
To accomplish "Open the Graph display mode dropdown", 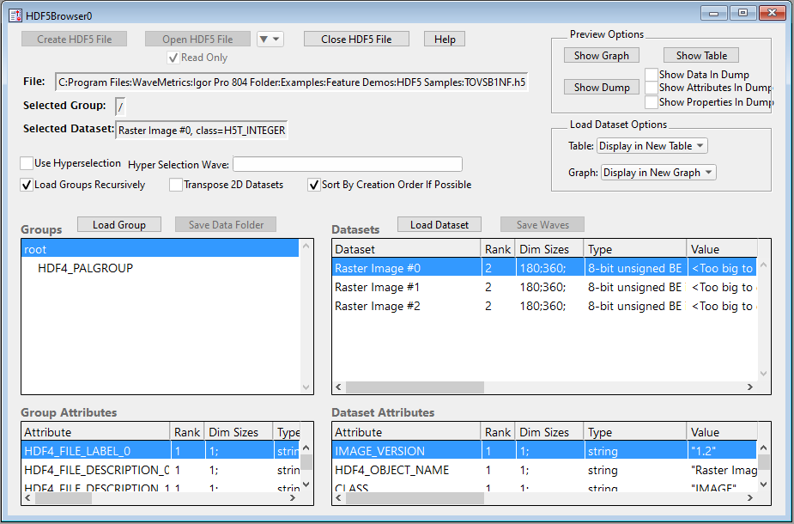I will tap(658, 173).
